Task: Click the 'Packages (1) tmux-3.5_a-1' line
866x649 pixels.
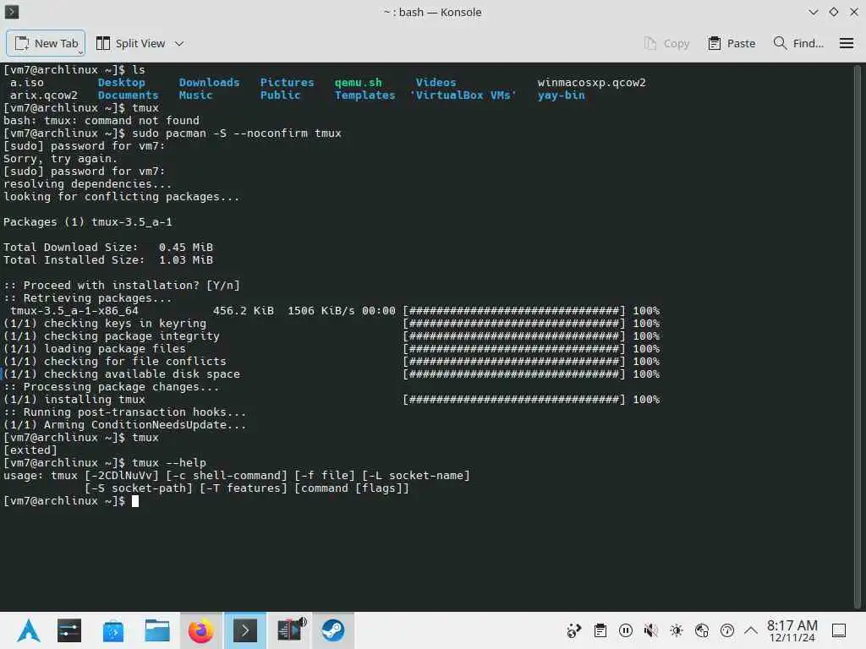Action: [x=88, y=222]
